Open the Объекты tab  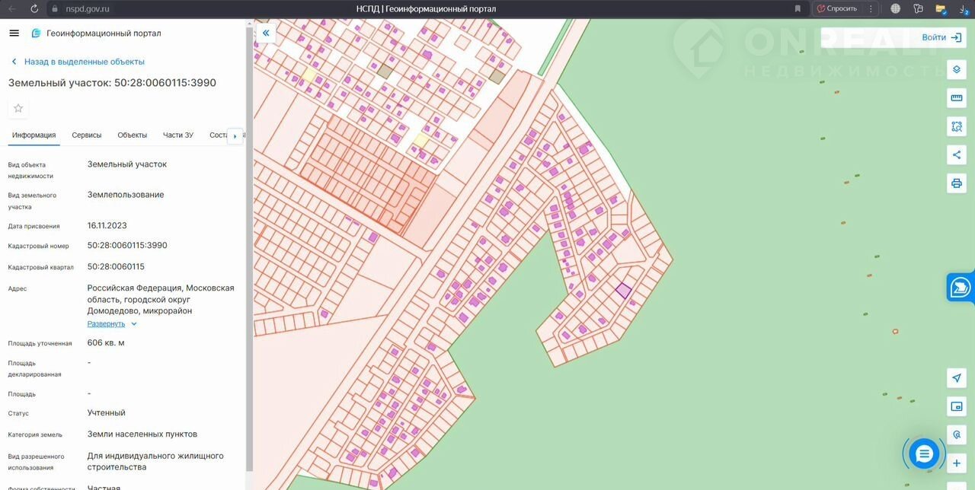tap(133, 135)
